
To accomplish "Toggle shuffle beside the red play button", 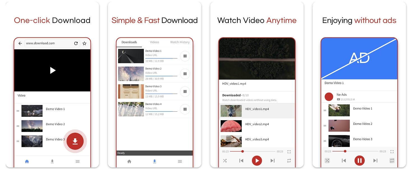I will 225,161.
